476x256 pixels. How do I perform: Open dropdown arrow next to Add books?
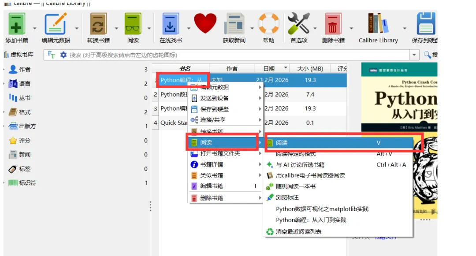coord(35,28)
